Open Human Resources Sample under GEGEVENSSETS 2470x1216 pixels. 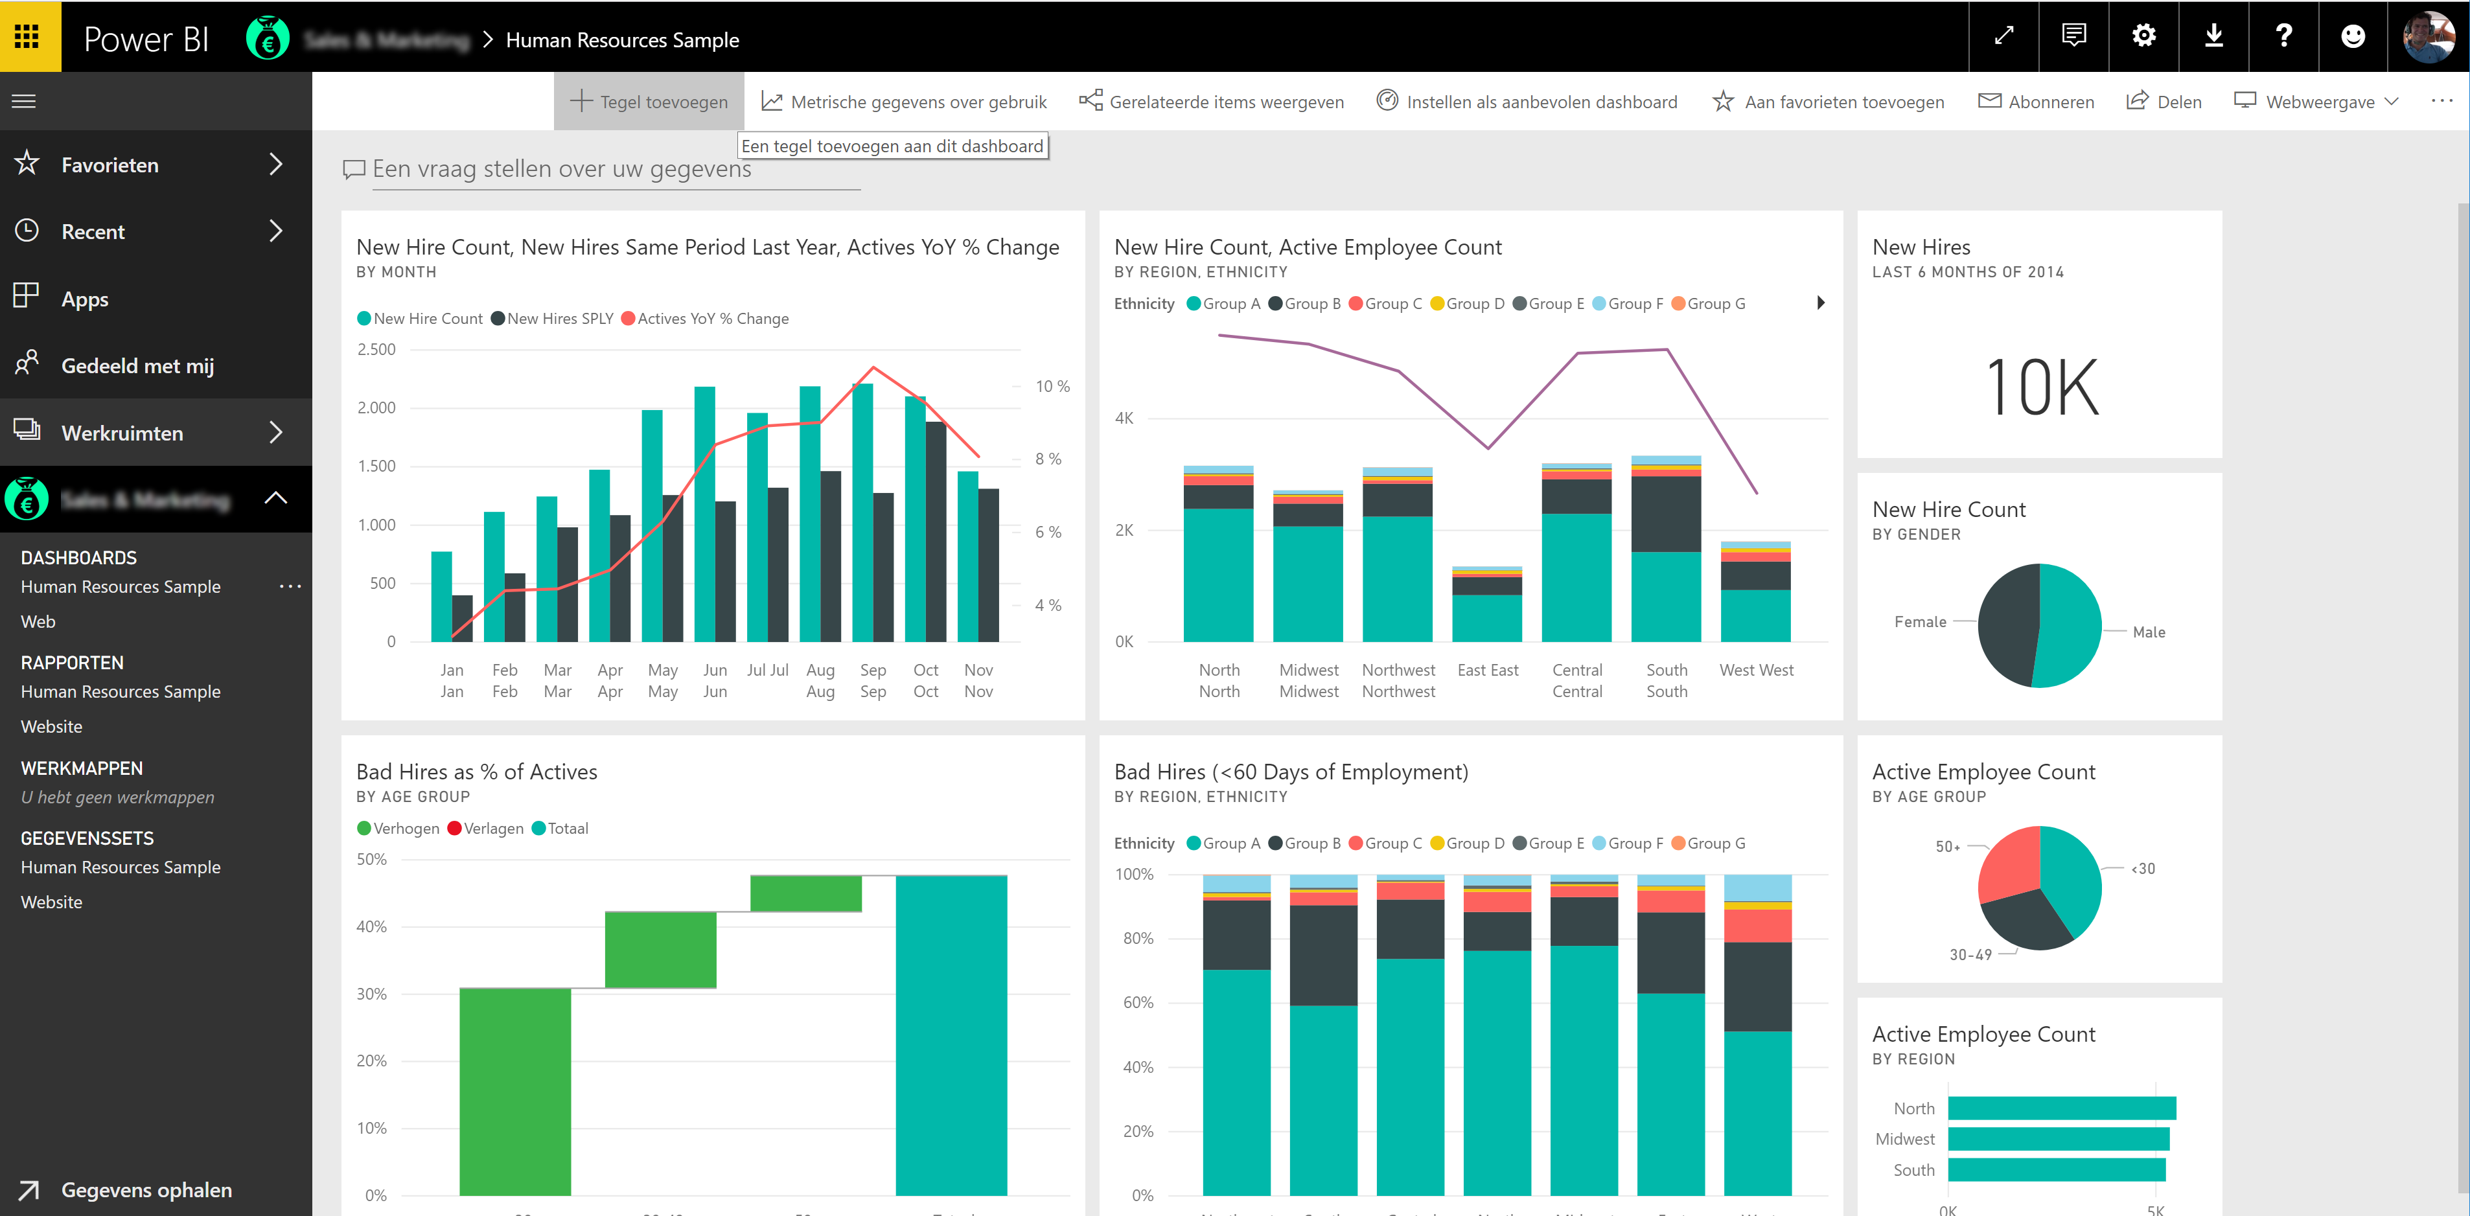pyautogui.click(x=121, y=867)
